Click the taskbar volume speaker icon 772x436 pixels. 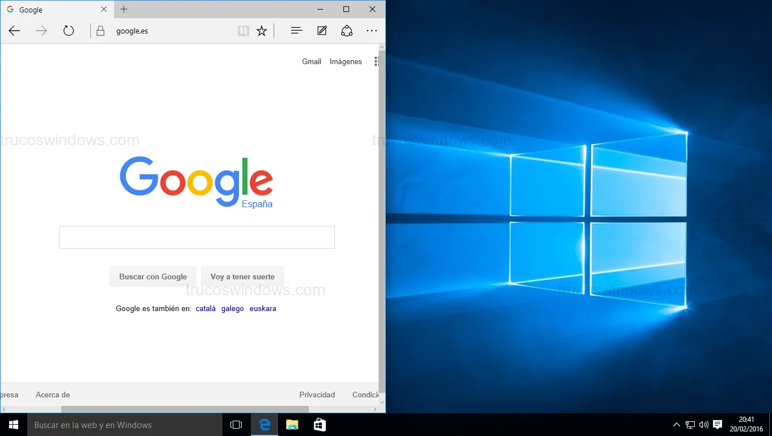[x=704, y=425]
